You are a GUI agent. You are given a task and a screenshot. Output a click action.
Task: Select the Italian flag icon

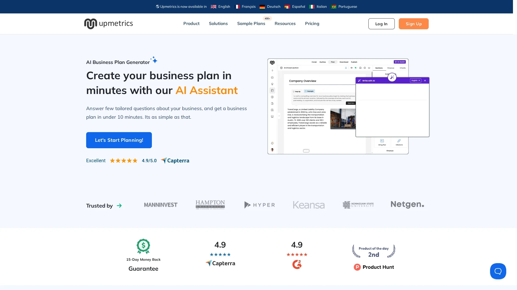pos(312,7)
